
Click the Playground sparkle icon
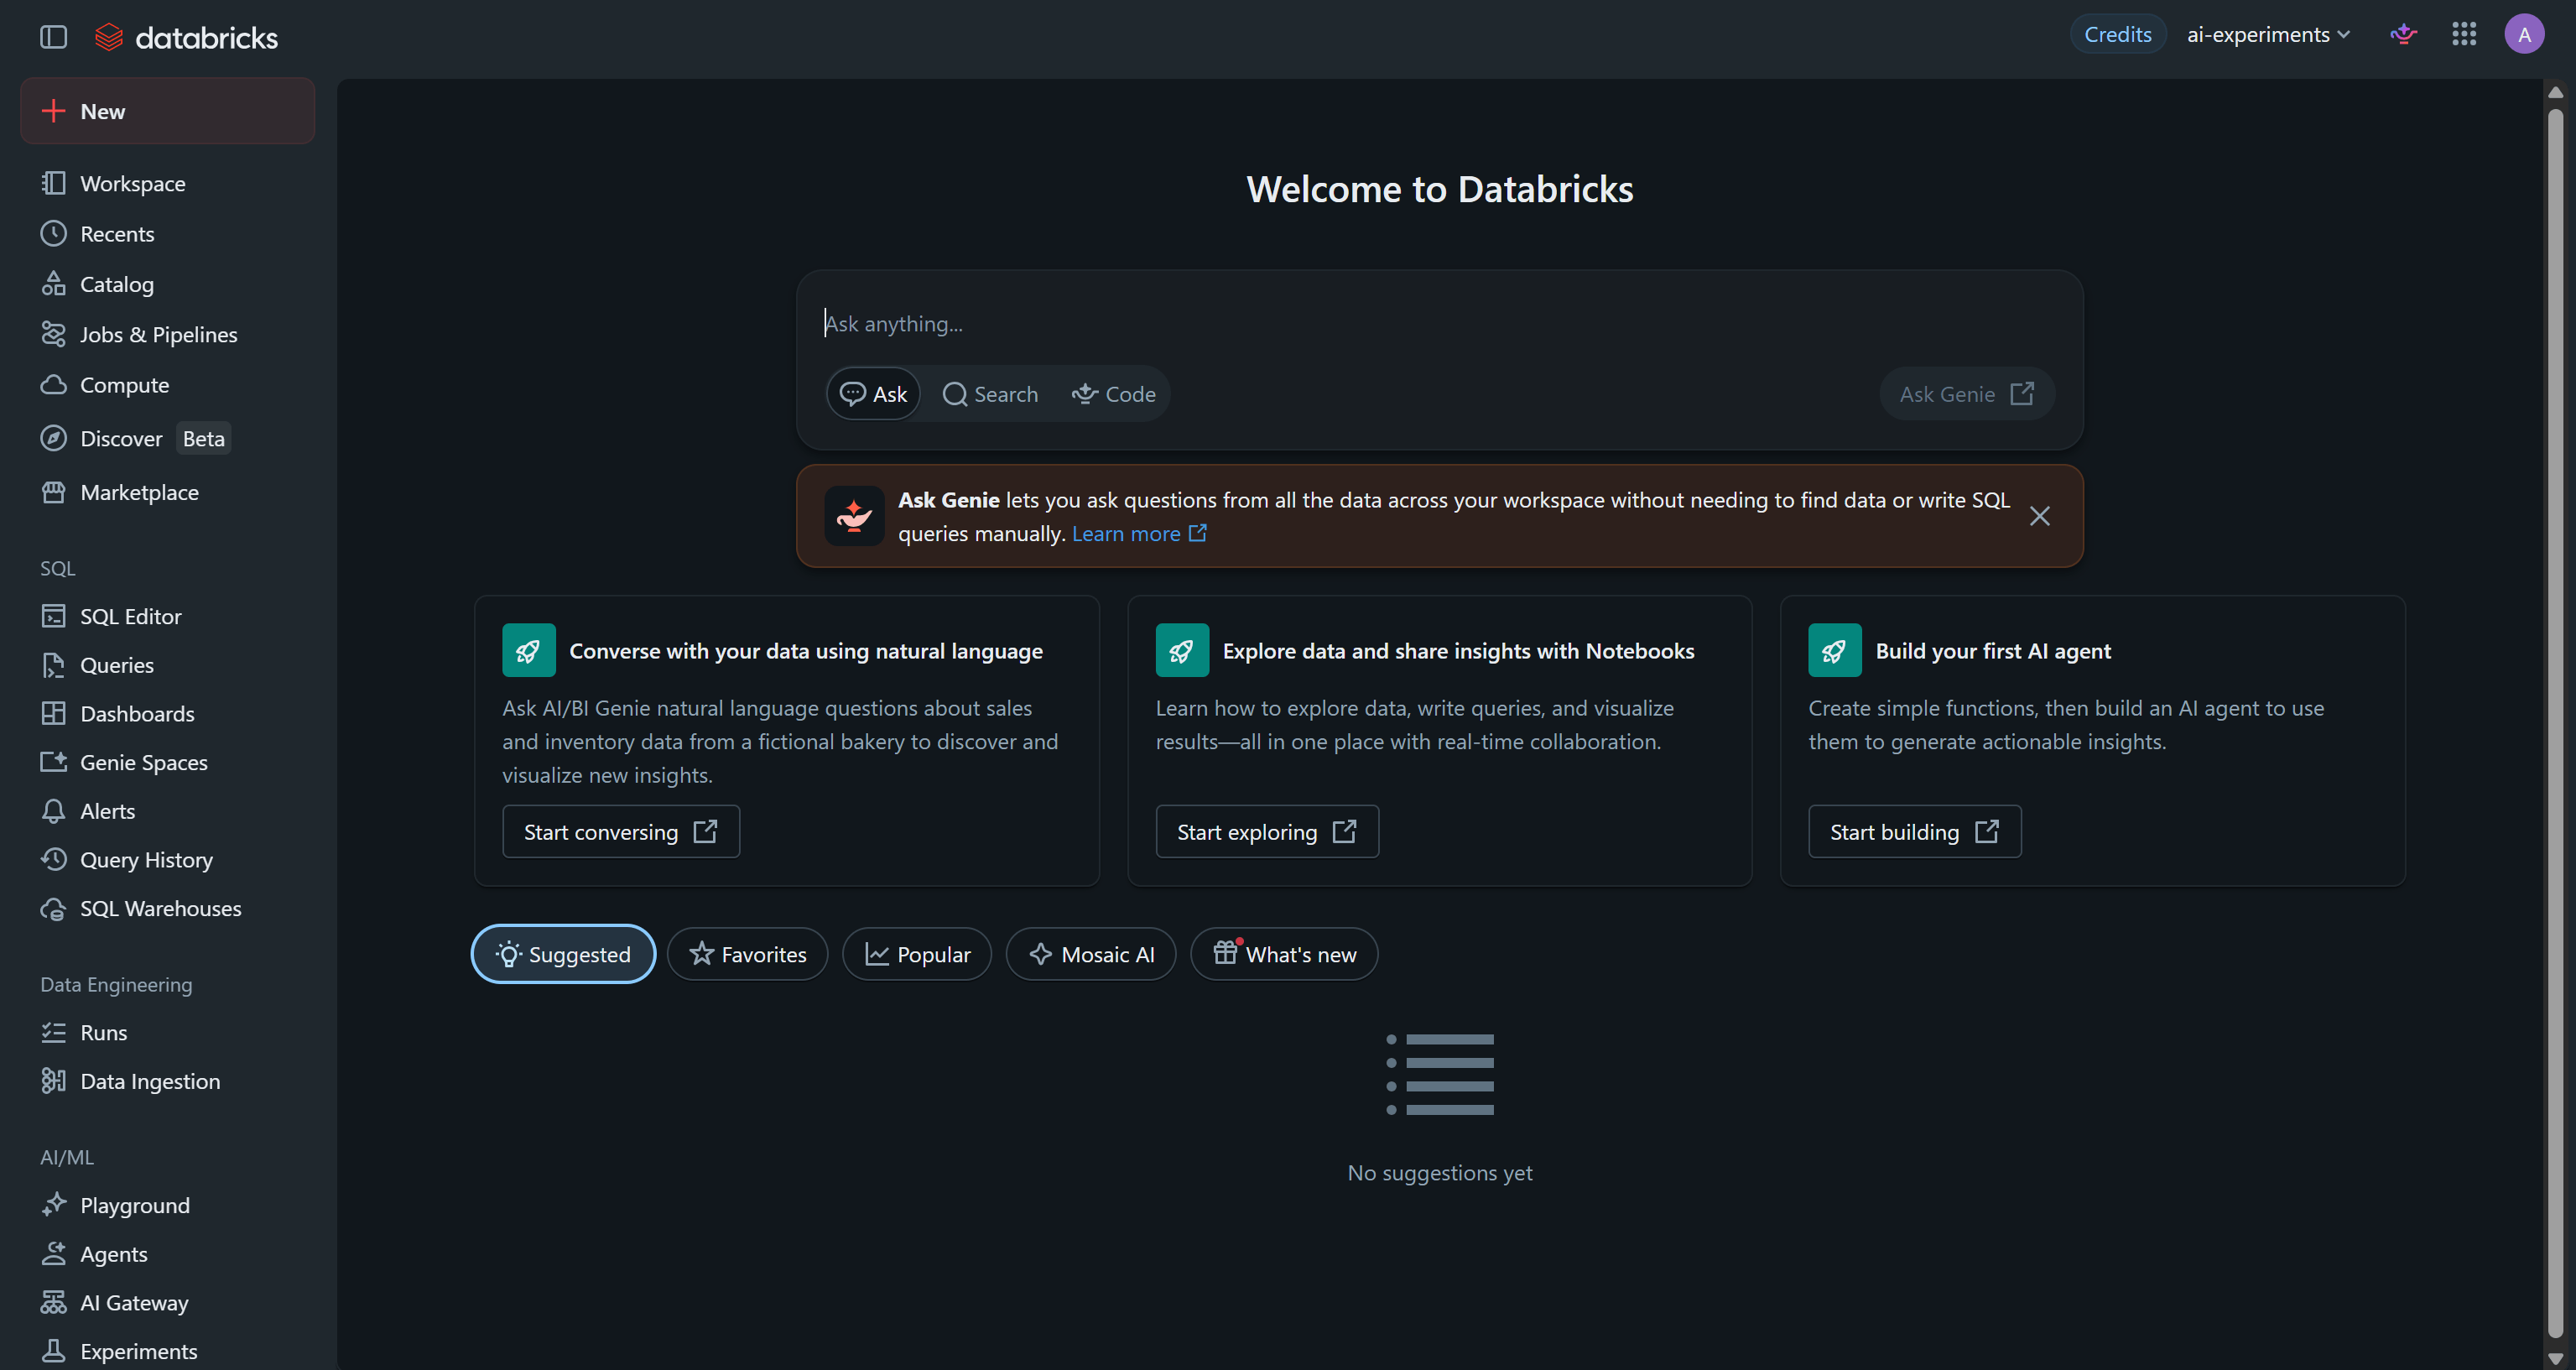tap(53, 1205)
